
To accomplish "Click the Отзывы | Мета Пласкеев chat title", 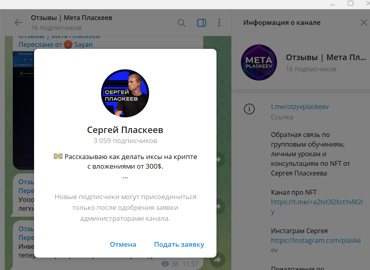I will tap(71, 18).
